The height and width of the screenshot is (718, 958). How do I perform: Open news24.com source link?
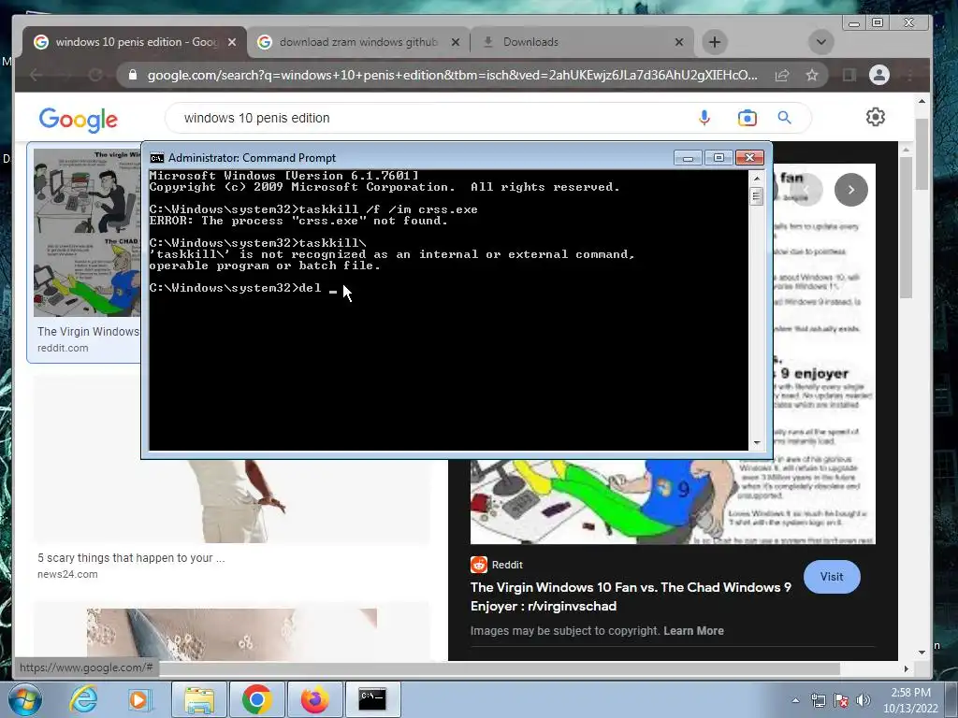67,575
